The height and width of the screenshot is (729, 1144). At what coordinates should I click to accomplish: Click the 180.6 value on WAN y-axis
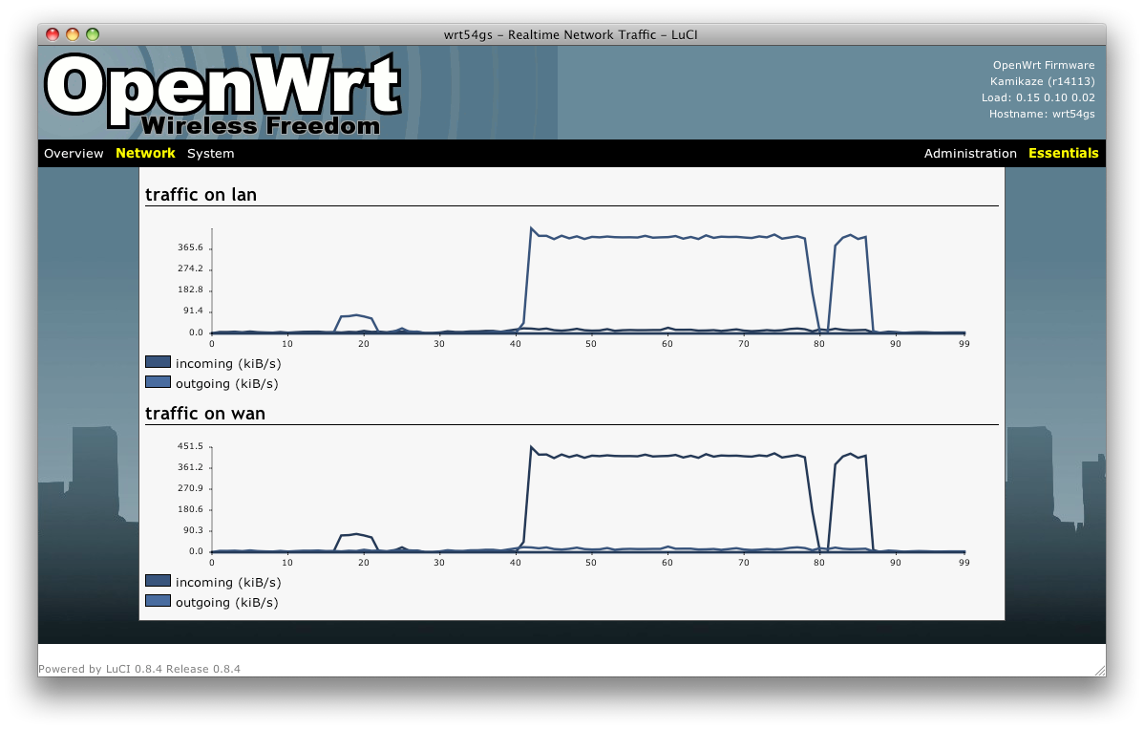click(190, 509)
